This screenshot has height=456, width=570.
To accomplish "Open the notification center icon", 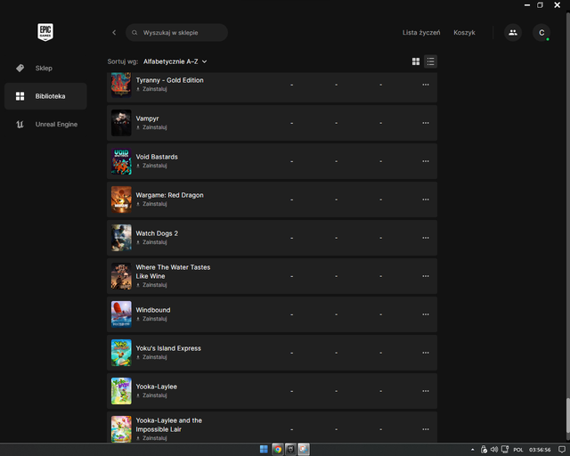I will tap(562, 450).
